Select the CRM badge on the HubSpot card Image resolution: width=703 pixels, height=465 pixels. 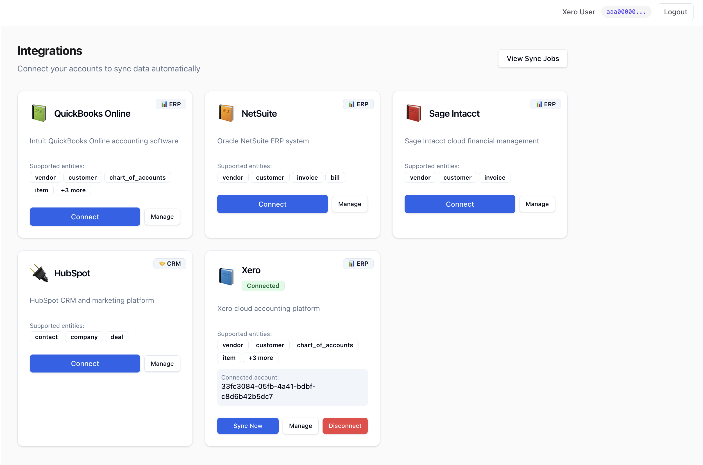tap(170, 263)
